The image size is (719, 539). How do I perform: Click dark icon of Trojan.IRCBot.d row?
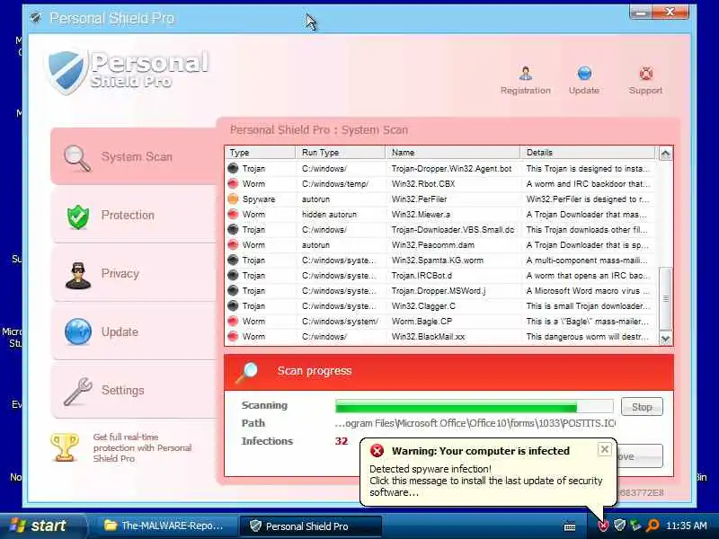click(233, 276)
